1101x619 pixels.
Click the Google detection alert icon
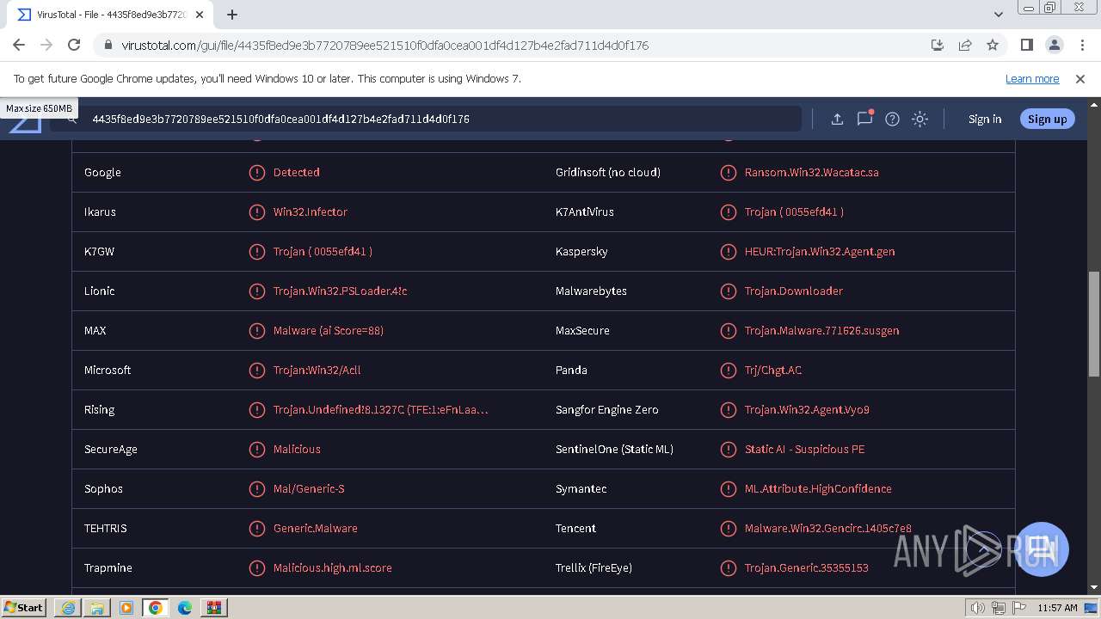[x=256, y=172]
